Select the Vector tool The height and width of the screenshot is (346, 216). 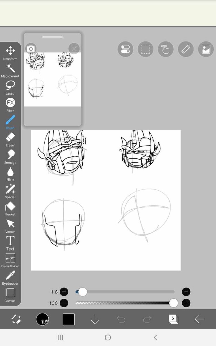click(10, 226)
